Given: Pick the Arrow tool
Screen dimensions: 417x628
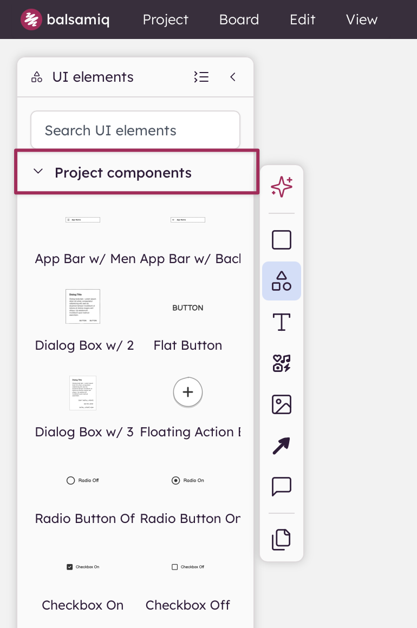Looking at the screenshot, I should click(282, 446).
